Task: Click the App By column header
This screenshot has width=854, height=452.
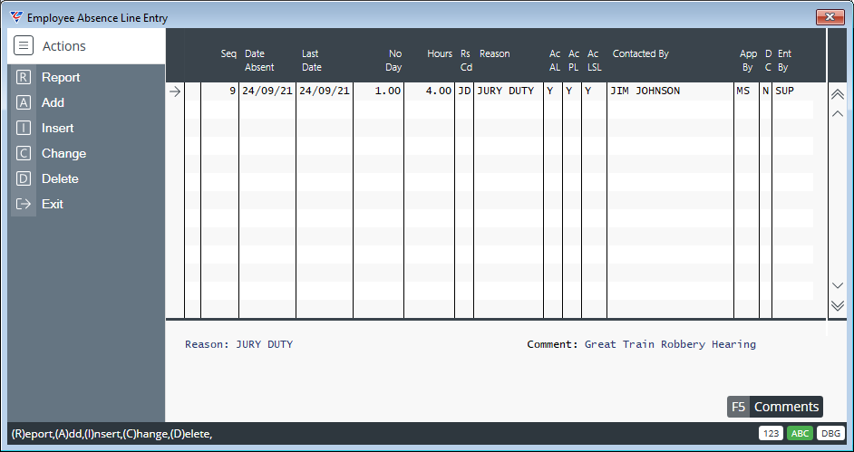Action: 748,61
